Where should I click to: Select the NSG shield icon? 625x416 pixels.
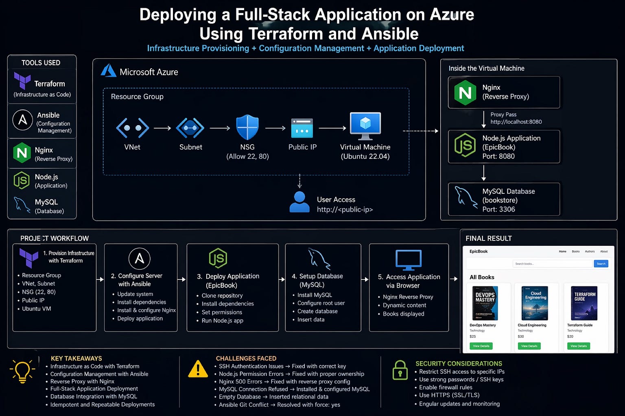click(247, 127)
